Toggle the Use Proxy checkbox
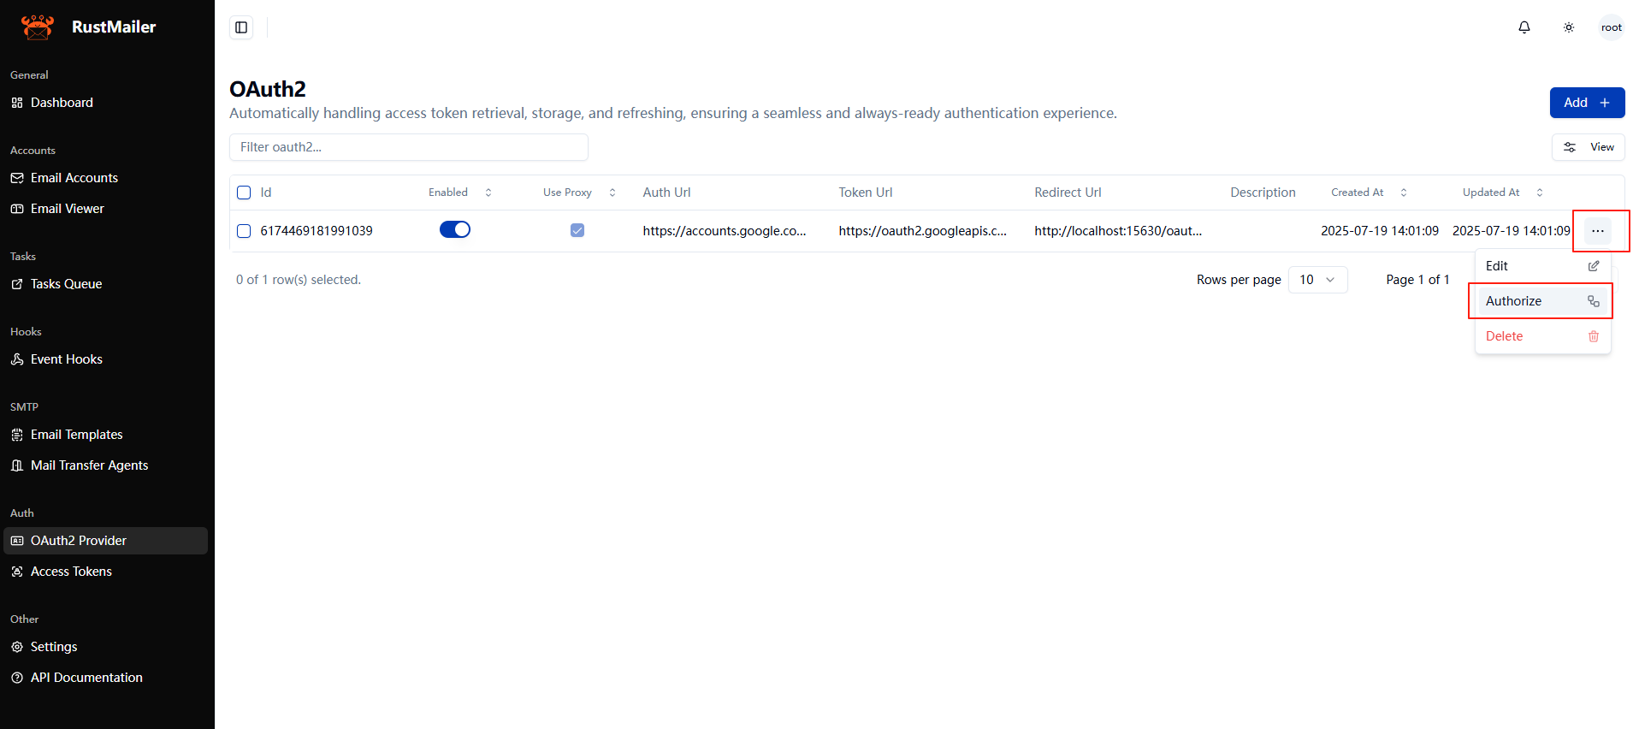Screen dimensions: 1639x729 (x=577, y=230)
